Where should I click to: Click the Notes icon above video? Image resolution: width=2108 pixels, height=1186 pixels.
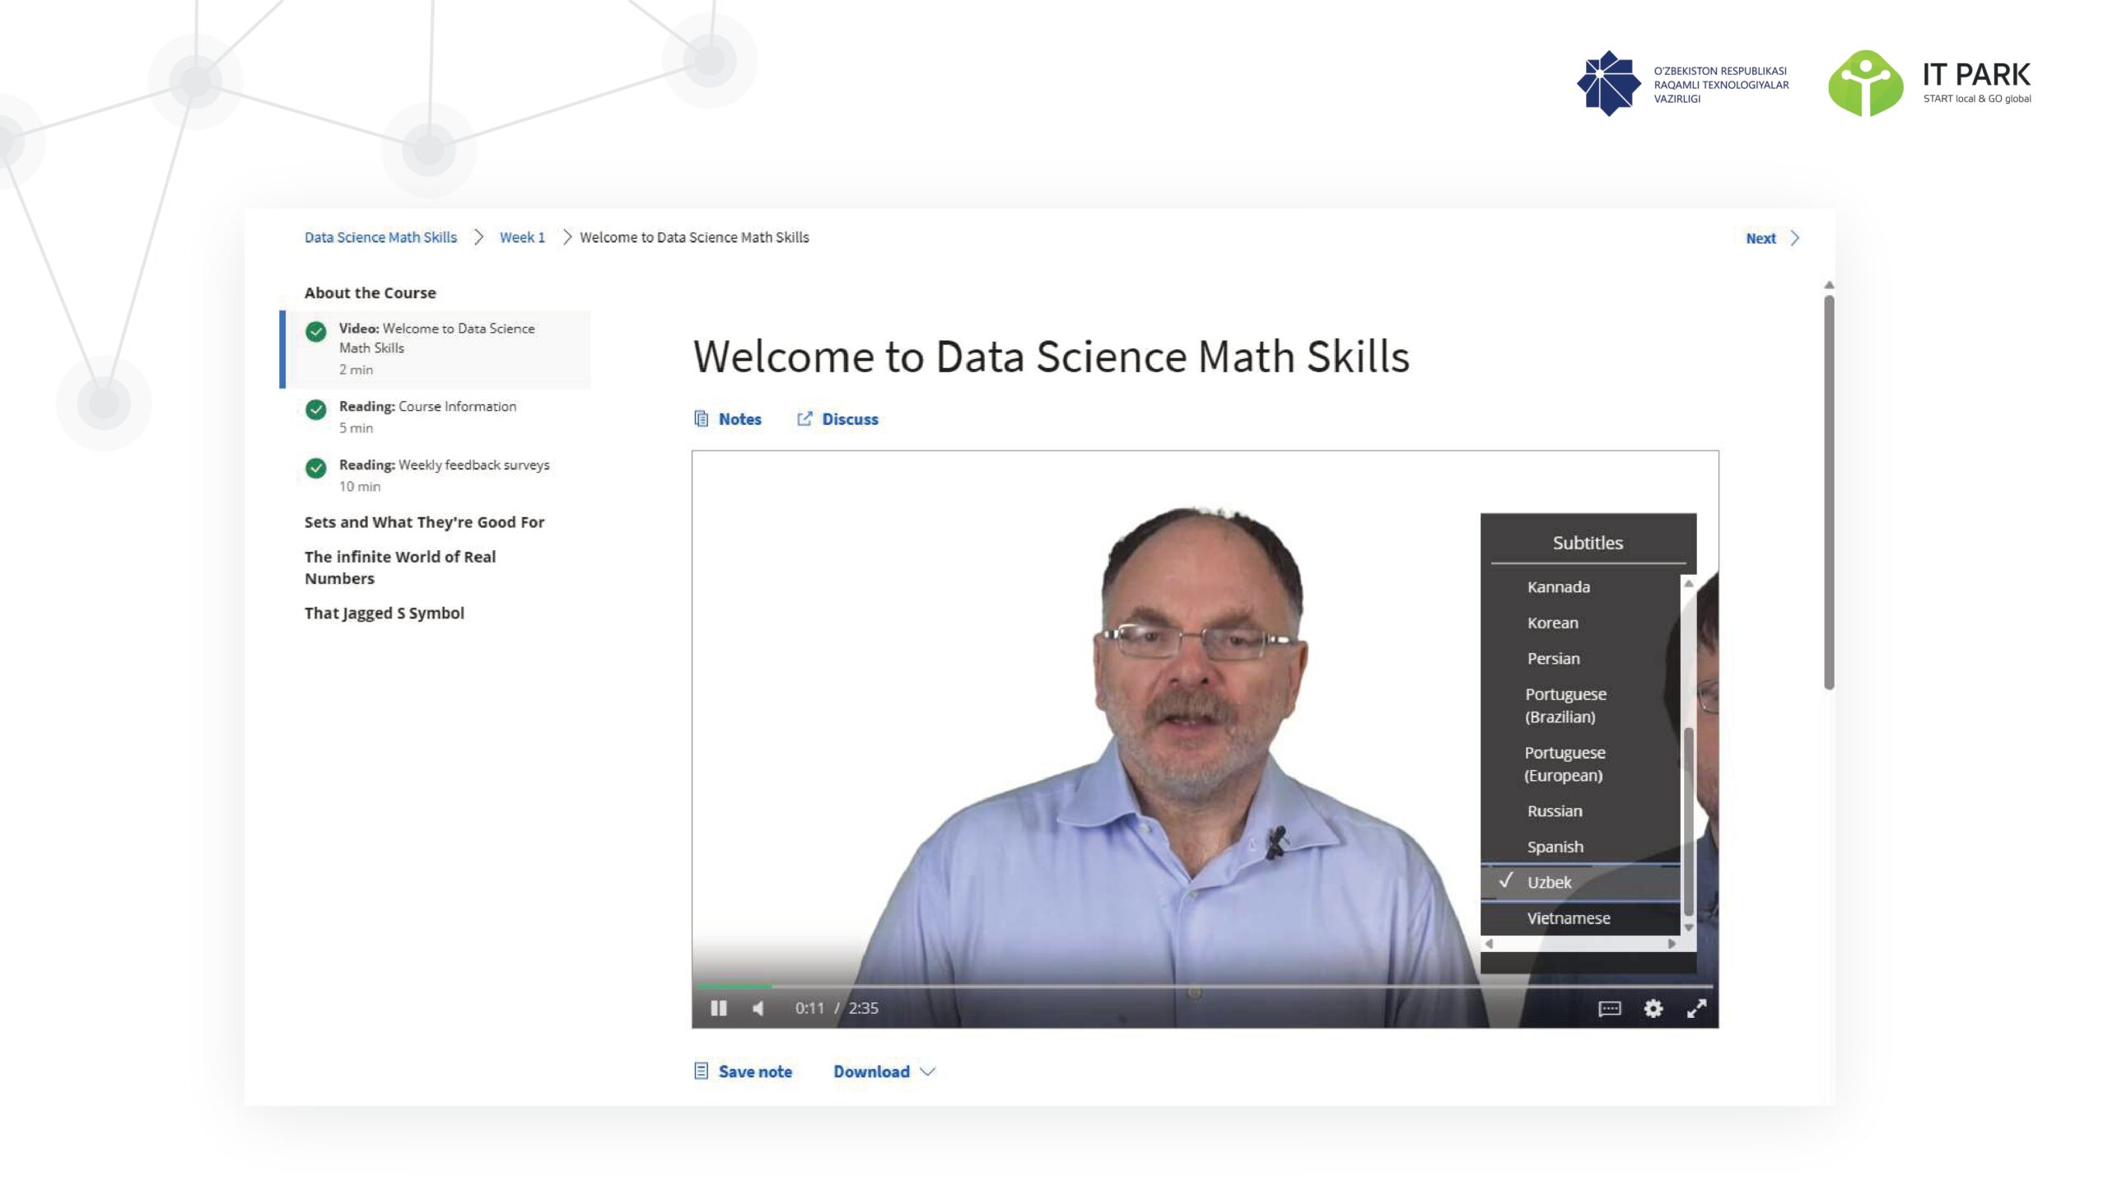(x=702, y=419)
